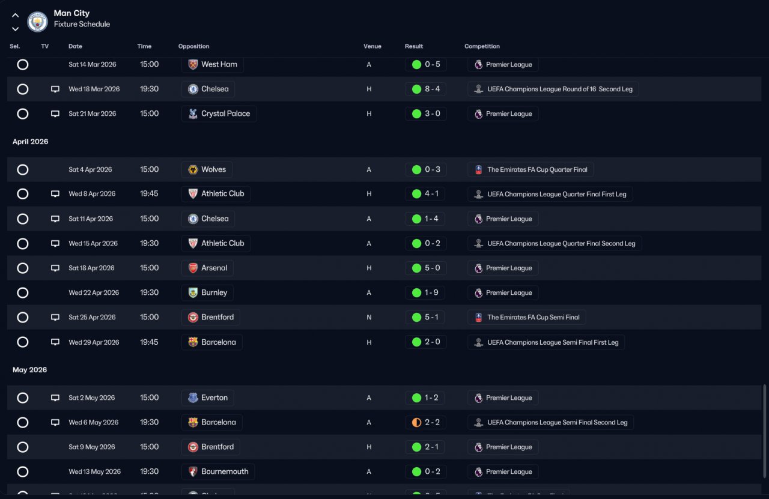
Task: Select the 8 Apr Athletic Club fixture
Action: pos(23,194)
